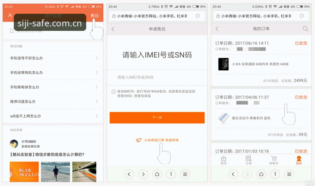315x186 pixels.
Task: Open browser menu under the 我的订单 page
Action: click(x=289, y=174)
